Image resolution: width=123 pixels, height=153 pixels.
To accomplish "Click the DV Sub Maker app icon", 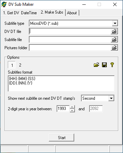I will click(4, 4).
